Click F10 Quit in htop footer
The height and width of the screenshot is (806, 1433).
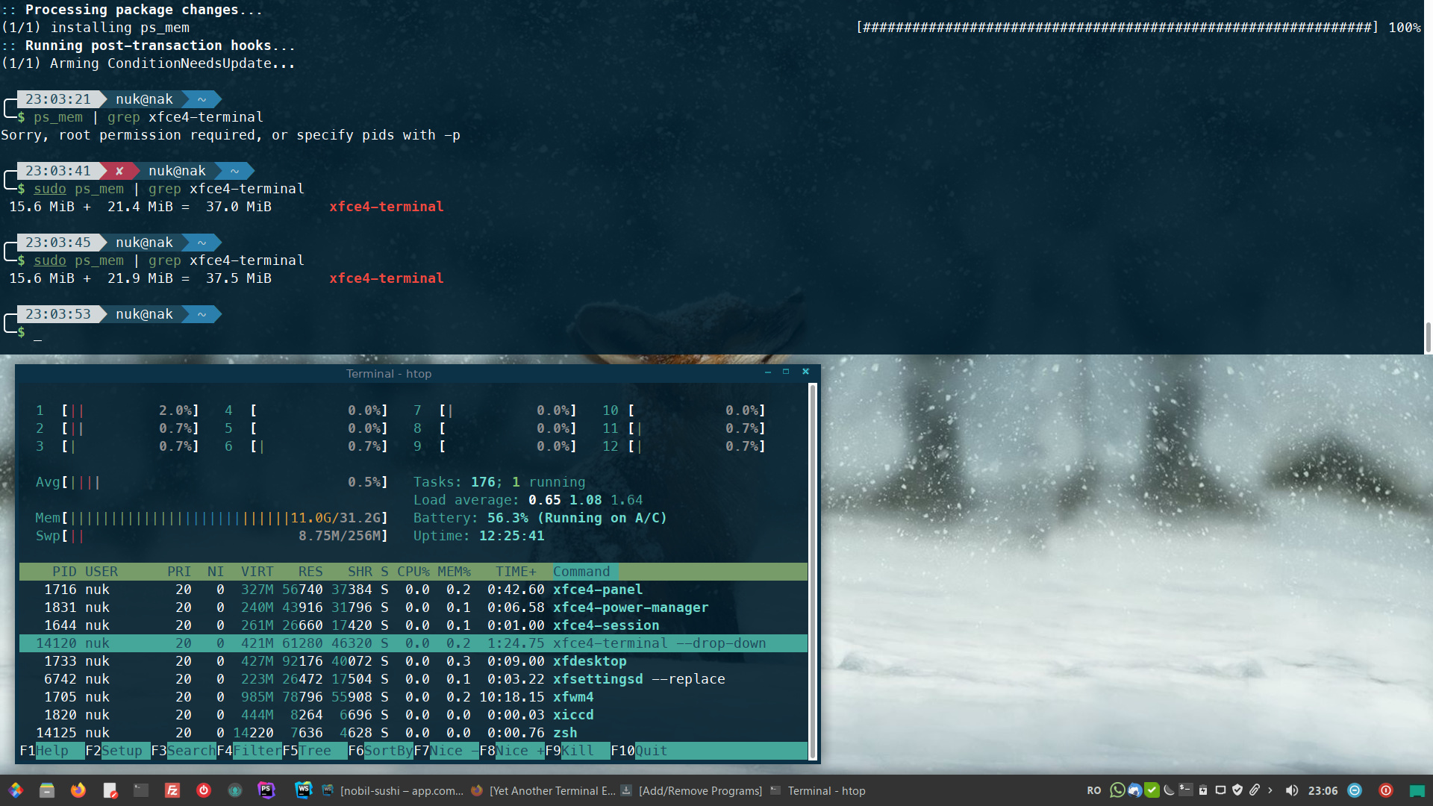(x=639, y=751)
